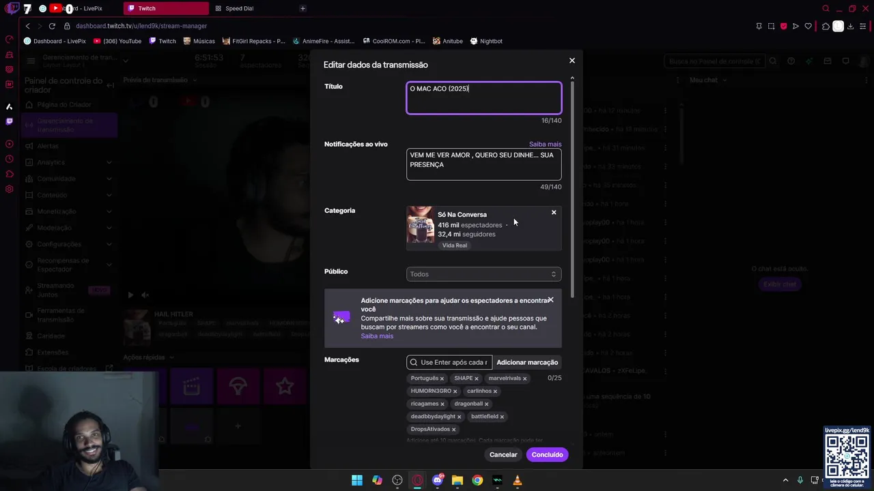Viewport: 874px width, 491px height.
Task: Edit the Notificações ao vivo message box
Action: click(483, 164)
